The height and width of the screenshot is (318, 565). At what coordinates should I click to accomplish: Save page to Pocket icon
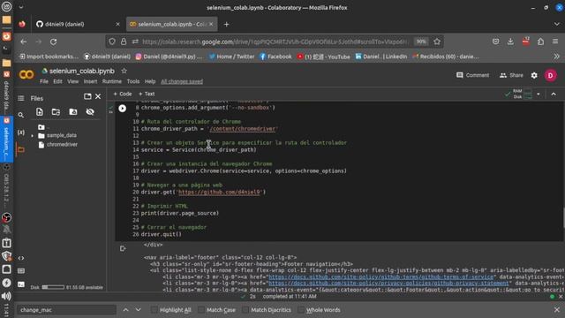coord(496,42)
